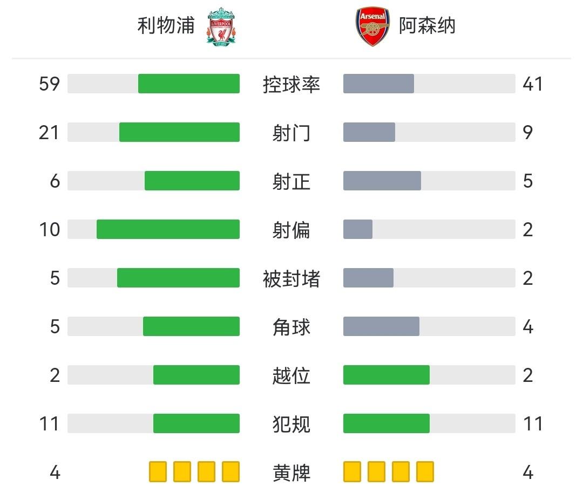The height and width of the screenshot is (493, 583).
Task: Click Arsenal's green 越位 bar
Action: tap(387, 375)
